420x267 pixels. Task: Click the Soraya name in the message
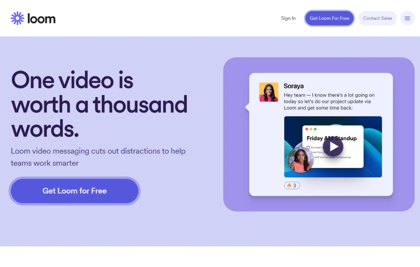[294, 86]
